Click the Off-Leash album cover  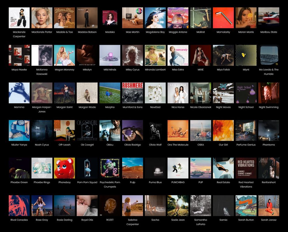pyautogui.click(x=65, y=130)
